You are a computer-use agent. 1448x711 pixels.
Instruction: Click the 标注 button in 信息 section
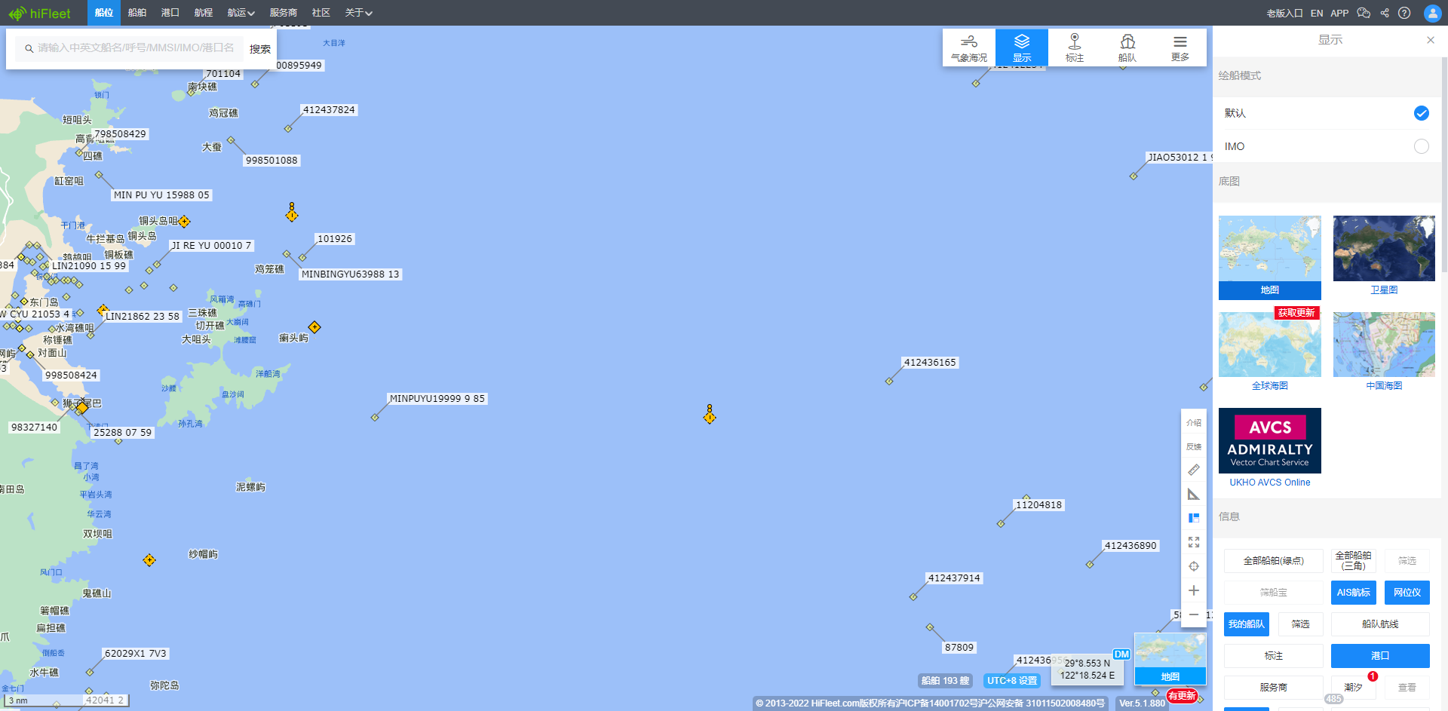1273,656
